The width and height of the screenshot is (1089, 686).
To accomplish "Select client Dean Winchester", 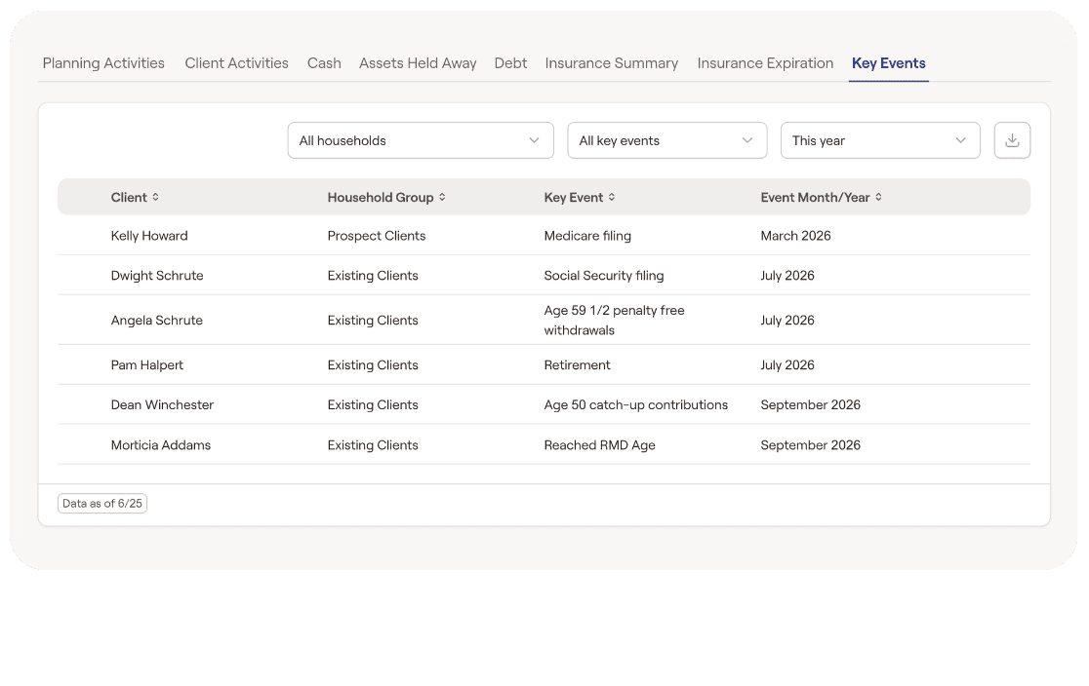I will [x=163, y=405].
